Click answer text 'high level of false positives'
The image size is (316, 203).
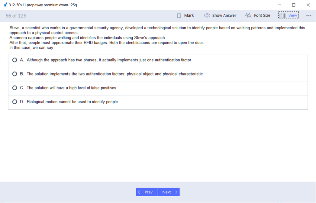[71, 88]
